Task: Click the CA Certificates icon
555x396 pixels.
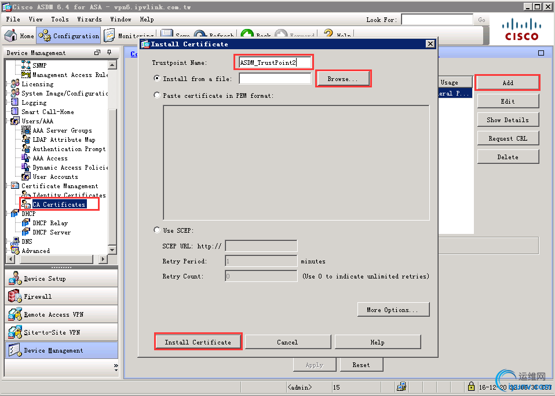Action: (x=26, y=204)
